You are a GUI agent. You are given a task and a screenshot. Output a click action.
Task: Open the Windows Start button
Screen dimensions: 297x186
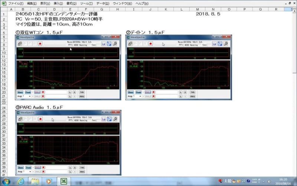6,182
